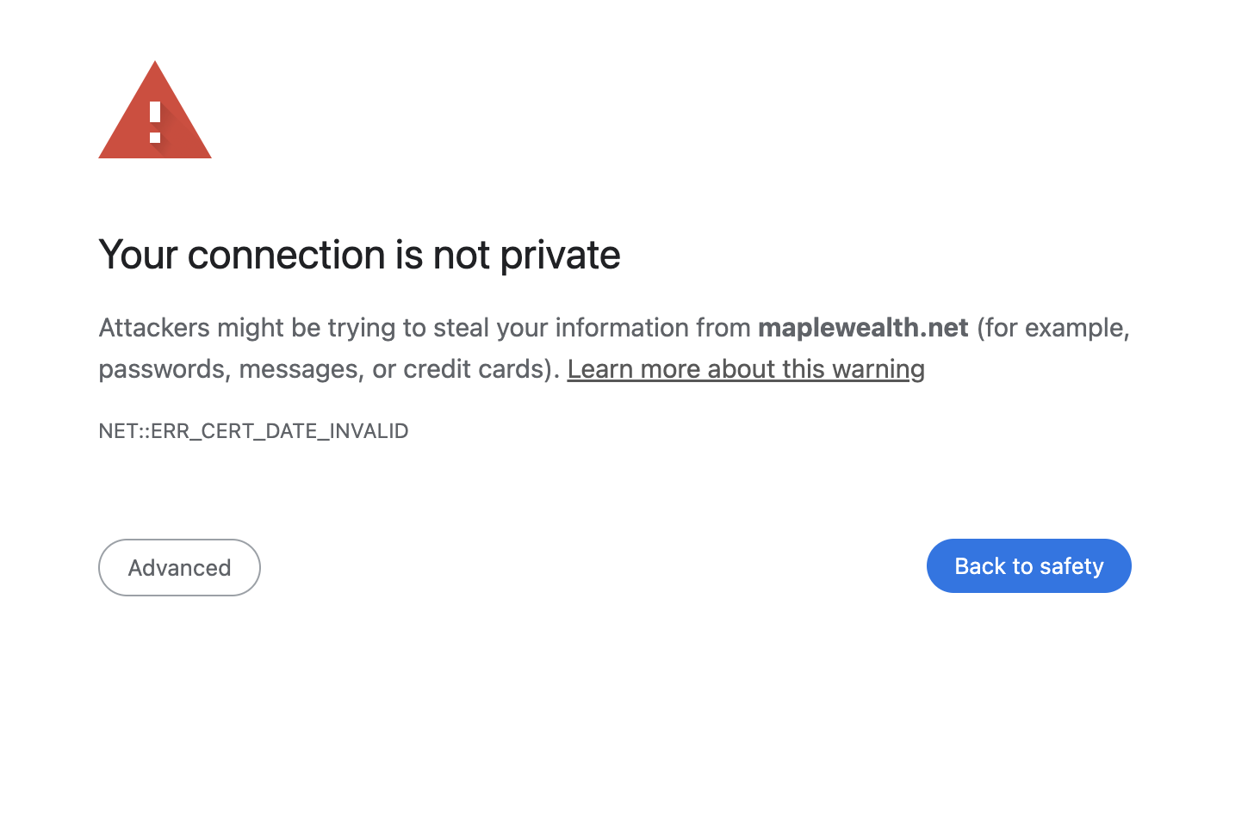Select the NET::ERR_CERT_DATE_INVALID error code
The width and height of the screenshot is (1254, 821).
(253, 430)
